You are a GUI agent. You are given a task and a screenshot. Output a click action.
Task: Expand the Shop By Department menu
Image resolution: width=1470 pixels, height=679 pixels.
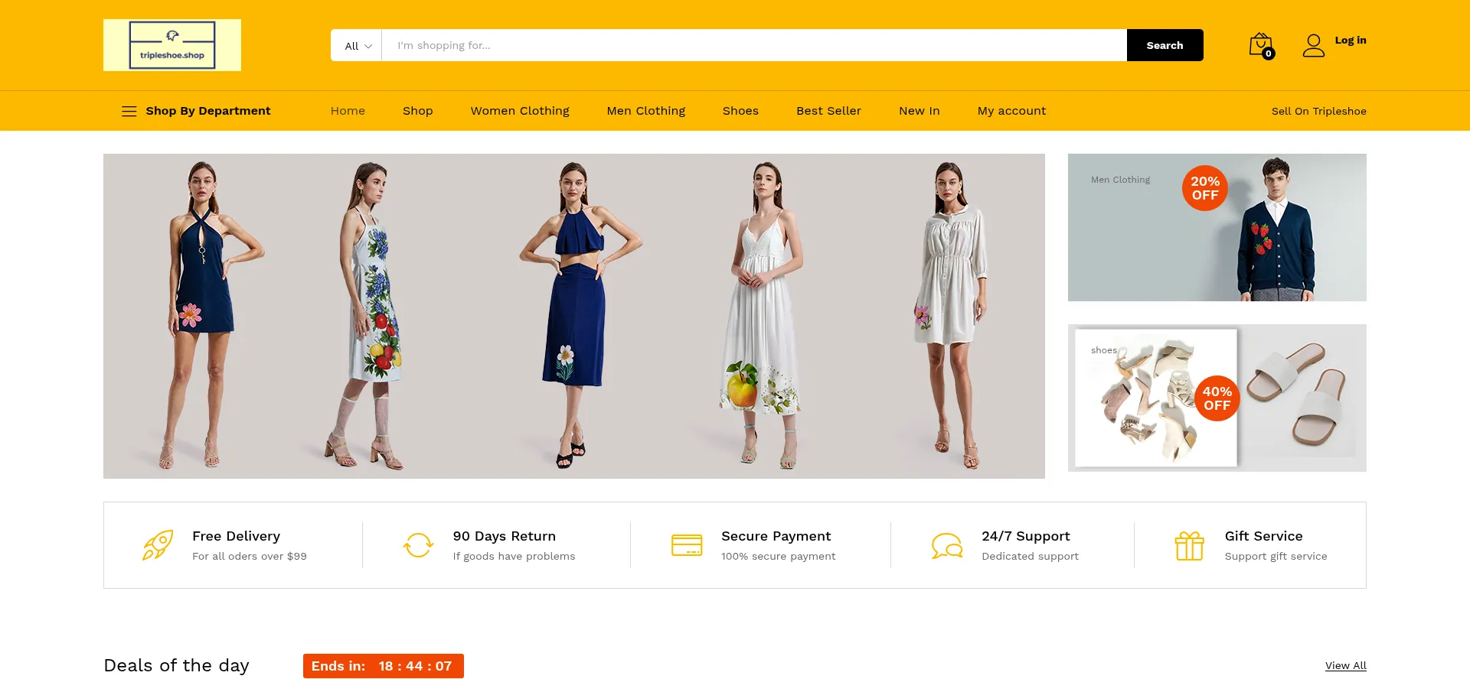pyautogui.click(x=196, y=111)
